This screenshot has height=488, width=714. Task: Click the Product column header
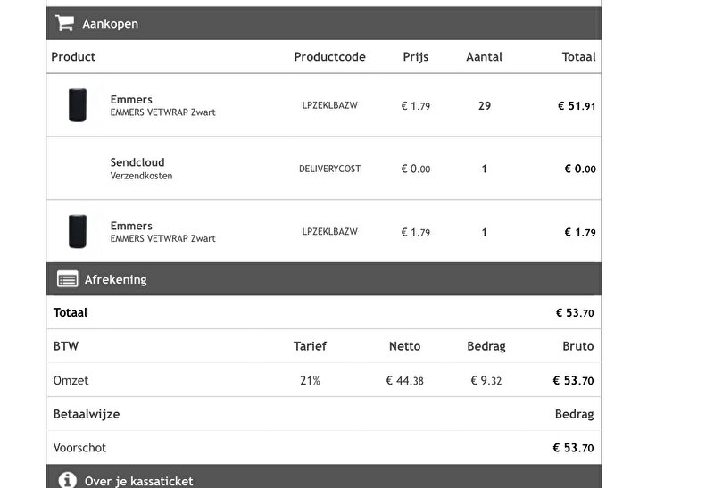73,56
